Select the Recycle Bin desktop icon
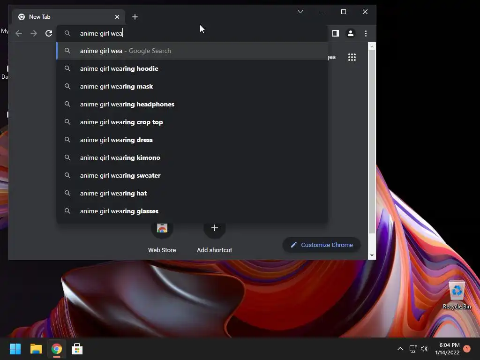The width and height of the screenshot is (480, 360). (x=457, y=295)
